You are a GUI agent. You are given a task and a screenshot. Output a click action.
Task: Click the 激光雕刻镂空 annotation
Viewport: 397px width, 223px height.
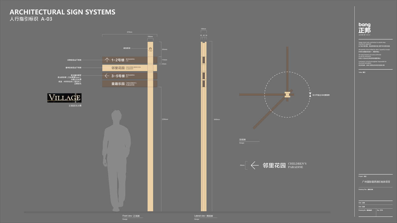click(76, 75)
